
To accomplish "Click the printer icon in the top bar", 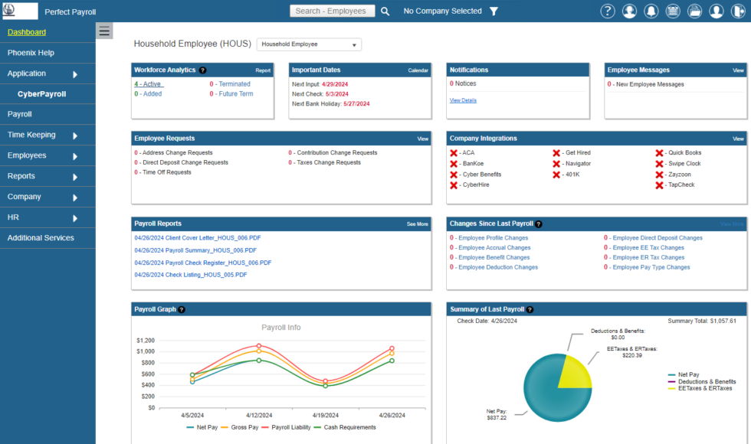I will coord(694,11).
